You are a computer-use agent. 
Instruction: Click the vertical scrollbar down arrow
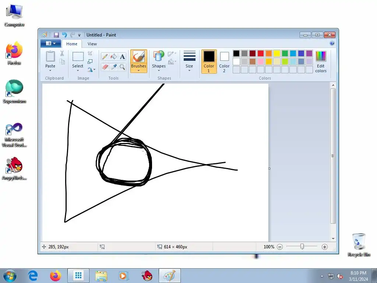point(333,238)
